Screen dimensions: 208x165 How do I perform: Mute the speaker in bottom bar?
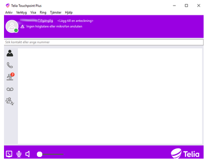(28, 154)
